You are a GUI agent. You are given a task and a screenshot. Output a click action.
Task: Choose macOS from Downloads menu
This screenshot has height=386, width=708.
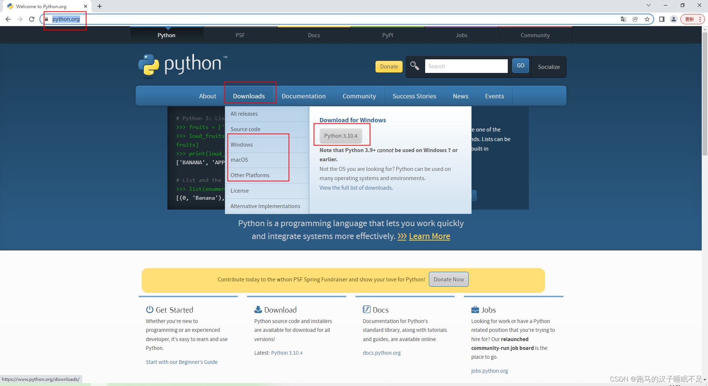[x=267, y=160]
